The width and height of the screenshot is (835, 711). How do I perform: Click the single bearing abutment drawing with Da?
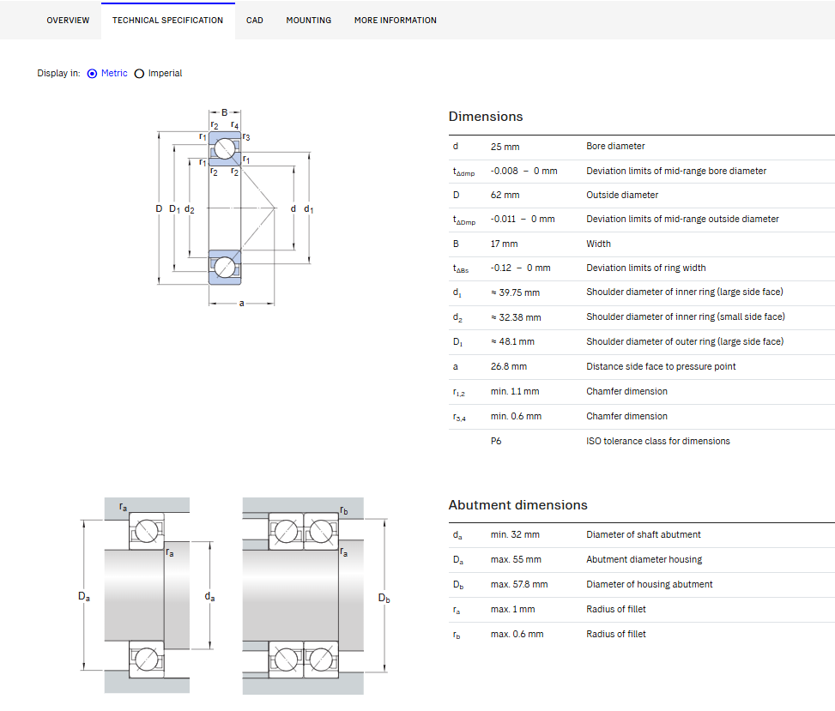[147, 595]
